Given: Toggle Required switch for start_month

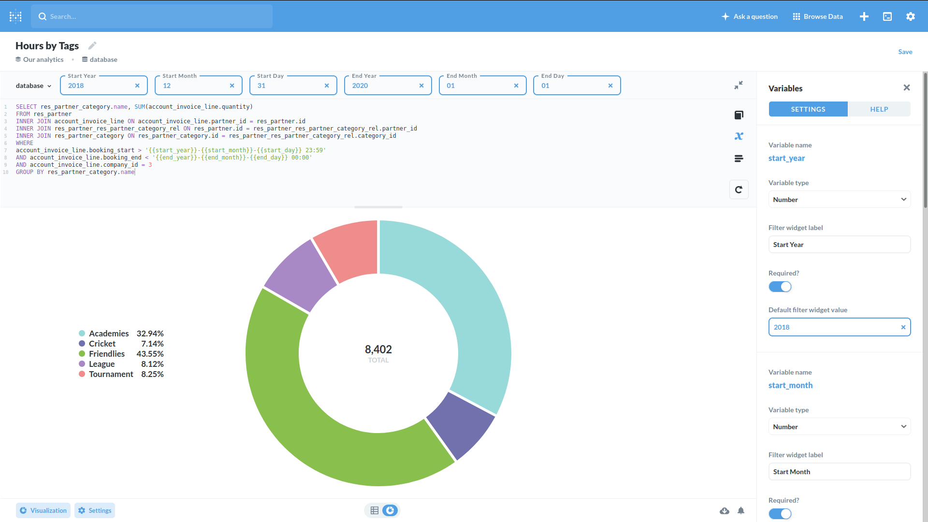Looking at the screenshot, I should [x=780, y=514].
